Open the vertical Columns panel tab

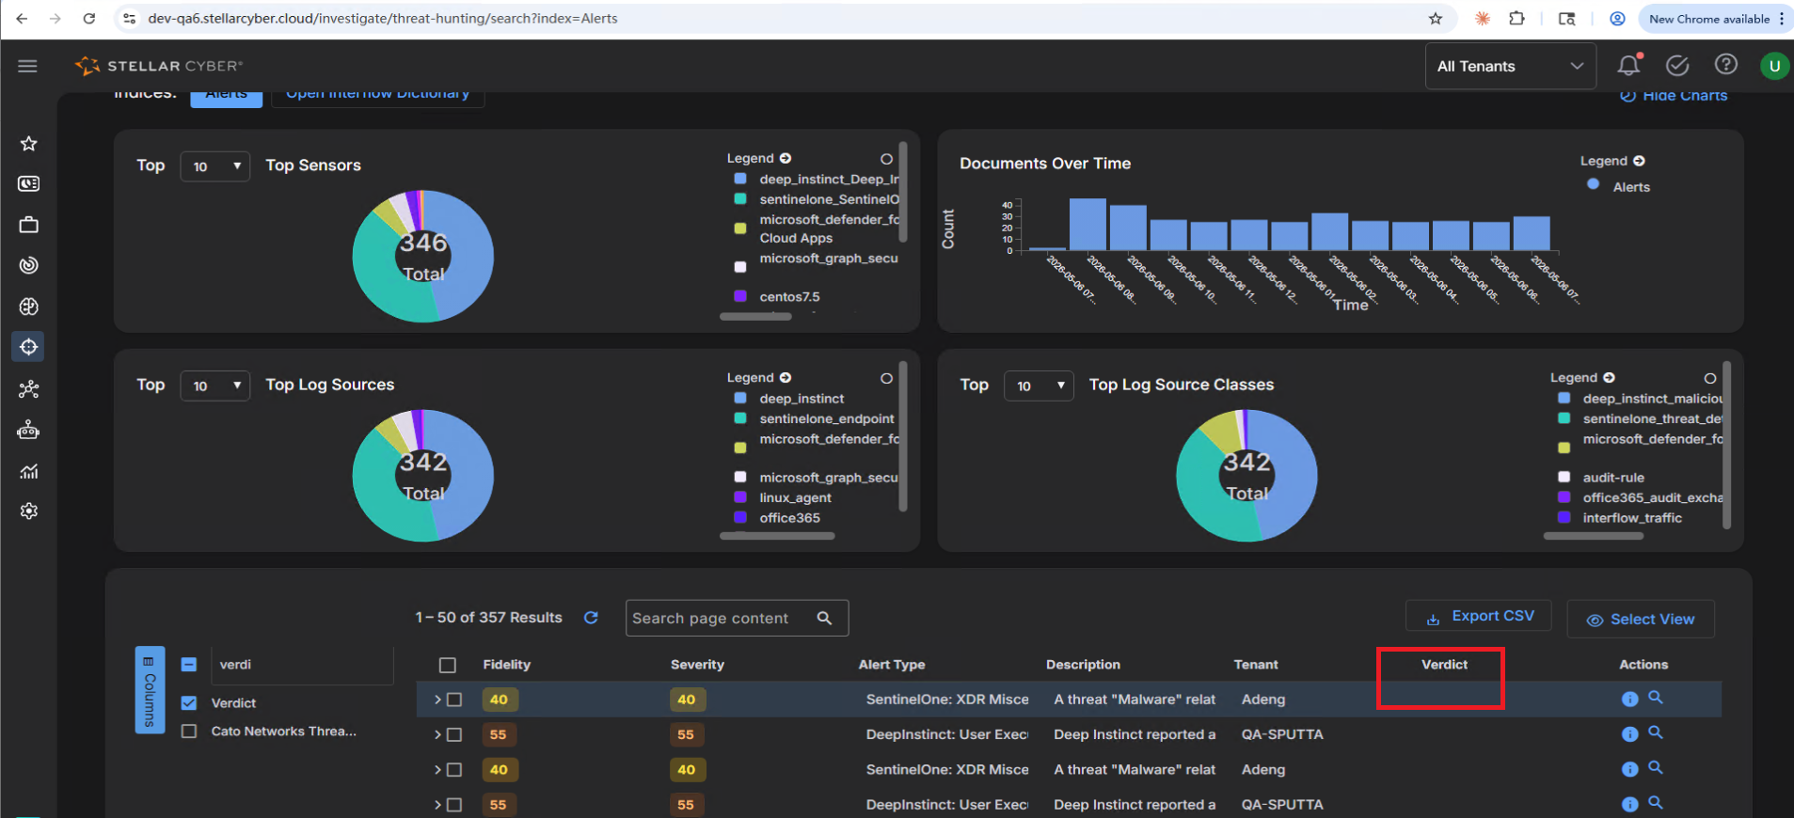[150, 689]
